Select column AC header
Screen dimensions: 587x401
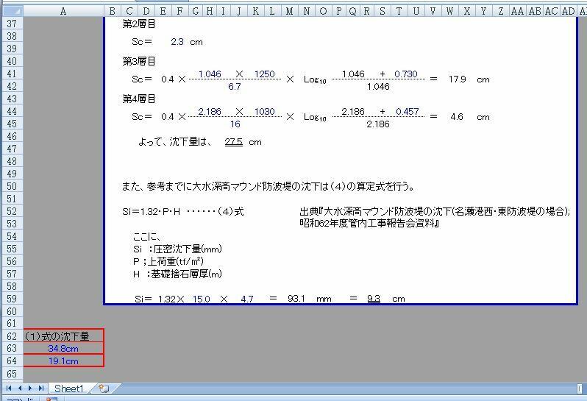click(x=551, y=11)
